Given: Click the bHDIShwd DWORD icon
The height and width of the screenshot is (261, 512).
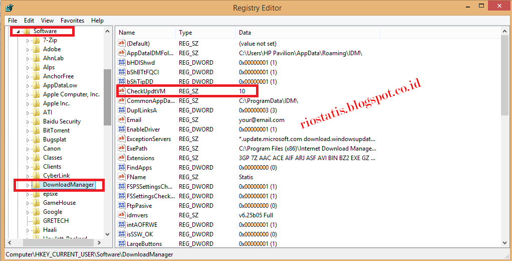Looking at the screenshot, I should coord(121,62).
